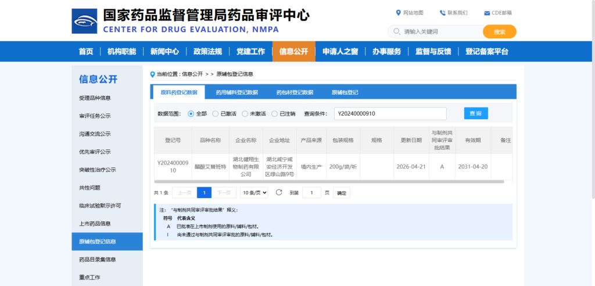Select the 全部 radio button

pos(191,114)
